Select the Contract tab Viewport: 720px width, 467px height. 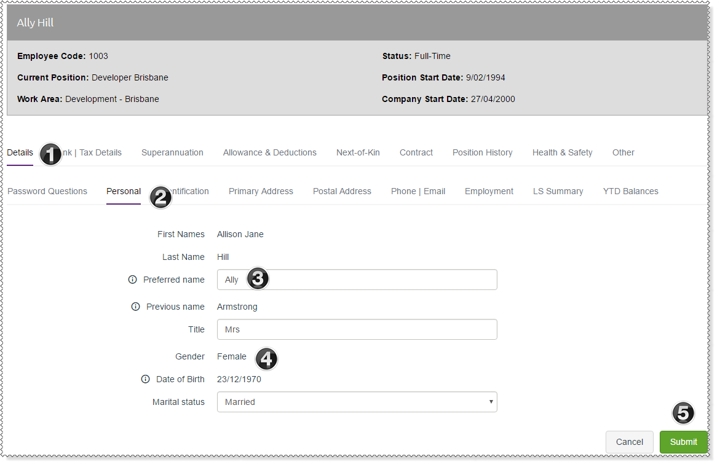tap(416, 152)
